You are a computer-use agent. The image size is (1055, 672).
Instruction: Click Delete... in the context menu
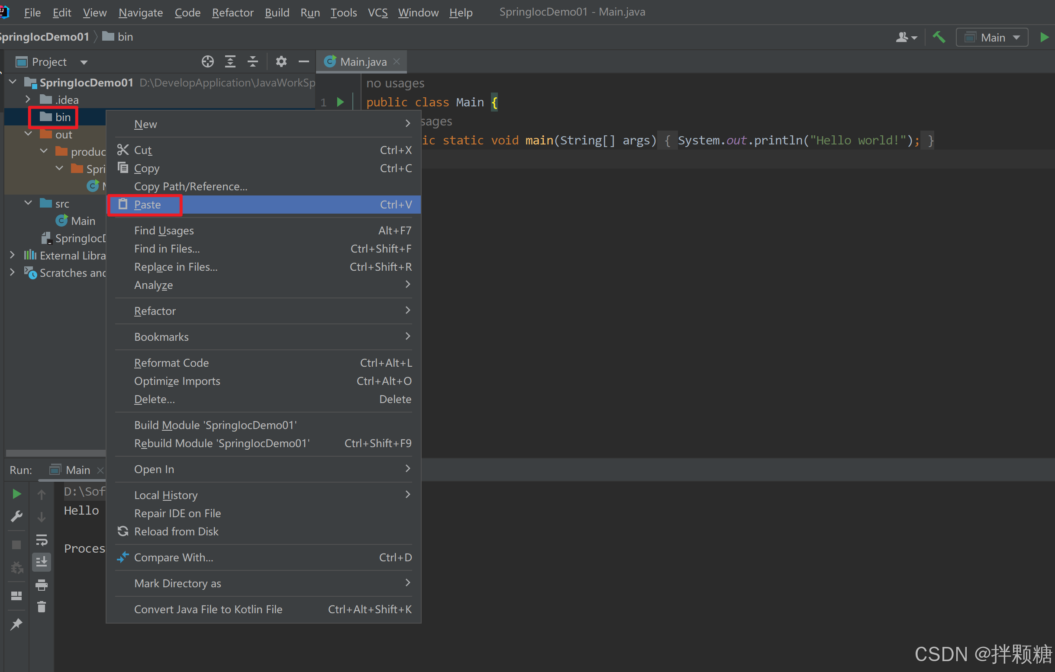(x=154, y=399)
